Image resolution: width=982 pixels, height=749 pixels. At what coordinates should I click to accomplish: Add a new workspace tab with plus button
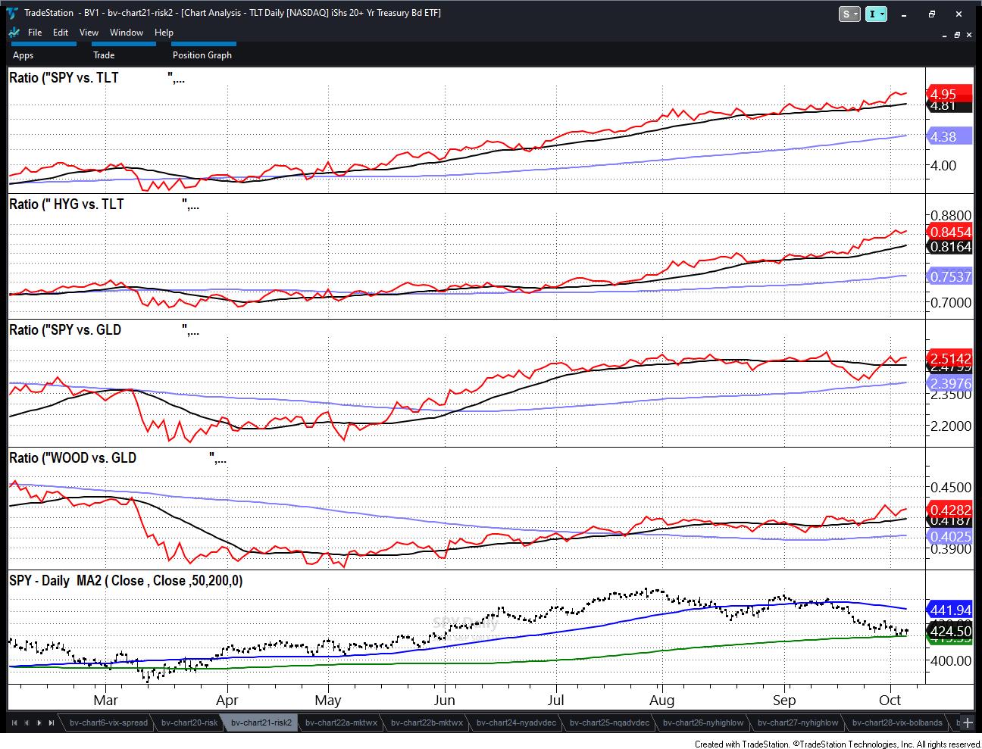(x=968, y=722)
